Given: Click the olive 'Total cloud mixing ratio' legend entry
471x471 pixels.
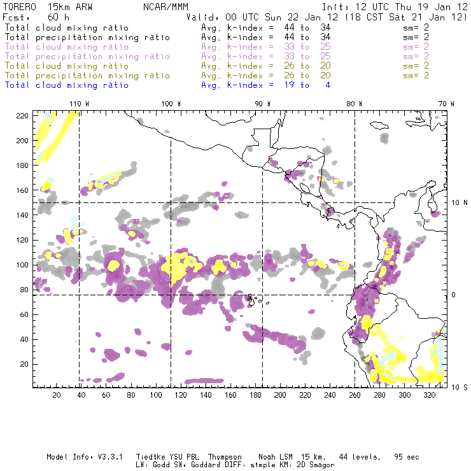Looking at the screenshot, I should point(67,66).
